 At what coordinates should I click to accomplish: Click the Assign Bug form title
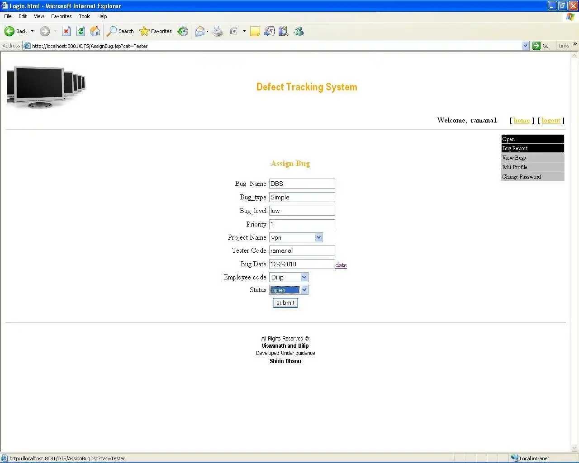click(290, 163)
